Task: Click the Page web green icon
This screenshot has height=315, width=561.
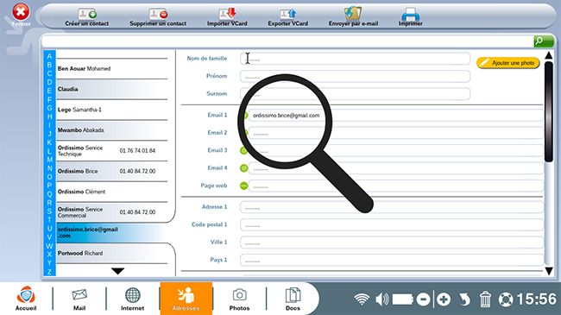Action: [x=243, y=186]
